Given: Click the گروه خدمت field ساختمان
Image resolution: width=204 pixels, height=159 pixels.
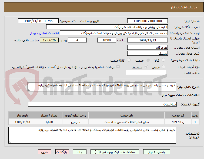Looking at the screenshot, I should 102,104.
